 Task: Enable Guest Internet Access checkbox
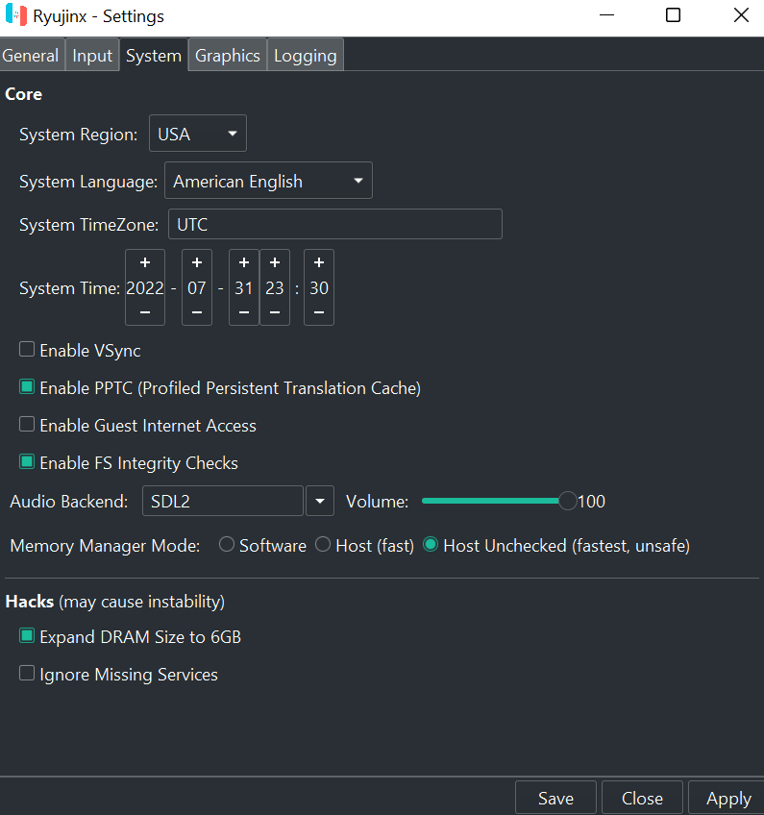click(x=27, y=424)
